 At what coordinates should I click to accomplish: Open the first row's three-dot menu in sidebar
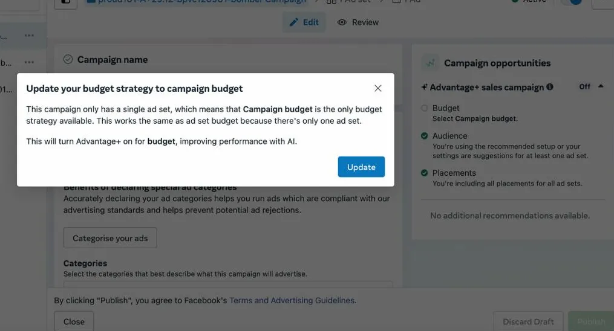coord(29,36)
